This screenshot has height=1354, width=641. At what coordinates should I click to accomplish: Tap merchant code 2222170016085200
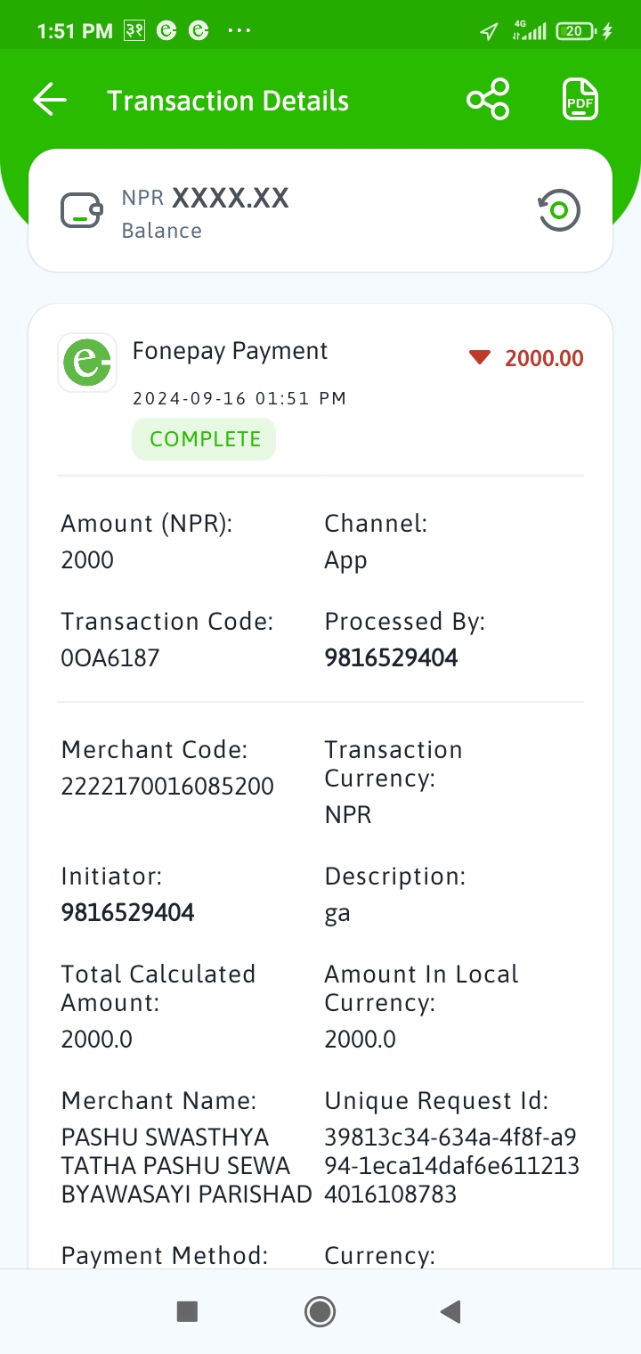pos(167,787)
